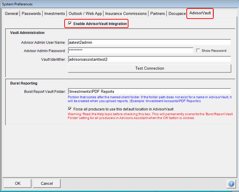Image resolution: width=239 pixels, height=192 pixels.
Task: Select the Docupace tab
Action: point(177,14)
